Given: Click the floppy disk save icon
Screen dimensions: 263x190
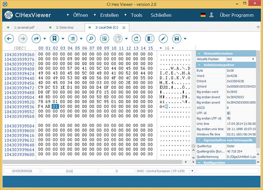Looking at the screenshot, I should (x=177, y=39).
